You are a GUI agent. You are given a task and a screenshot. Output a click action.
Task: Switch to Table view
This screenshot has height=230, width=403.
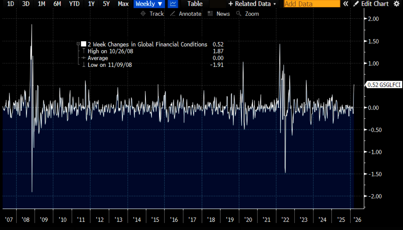coord(195,4)
